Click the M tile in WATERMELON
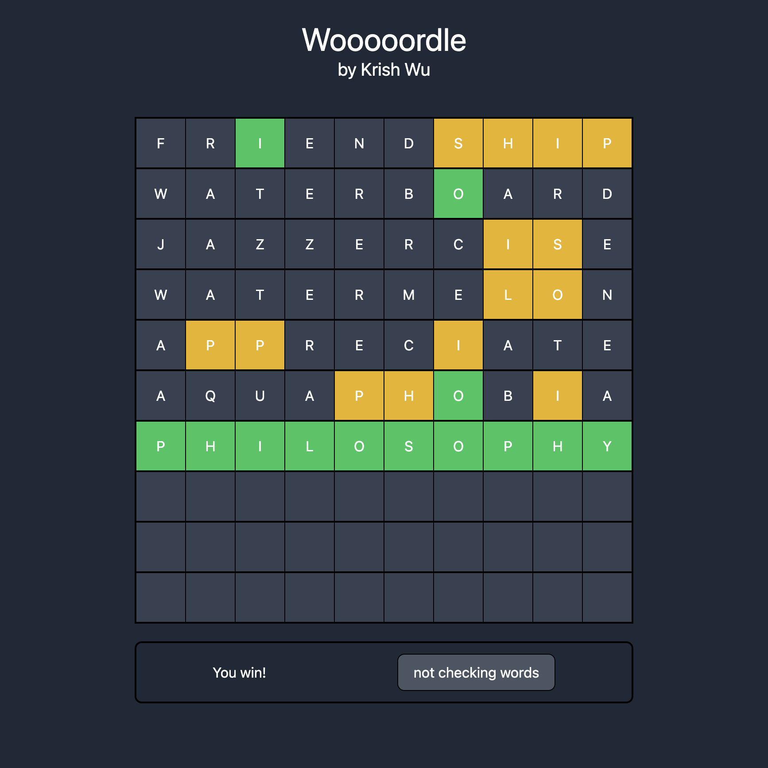The height and width of the screenshot is (768, 768). click(409, 295)
